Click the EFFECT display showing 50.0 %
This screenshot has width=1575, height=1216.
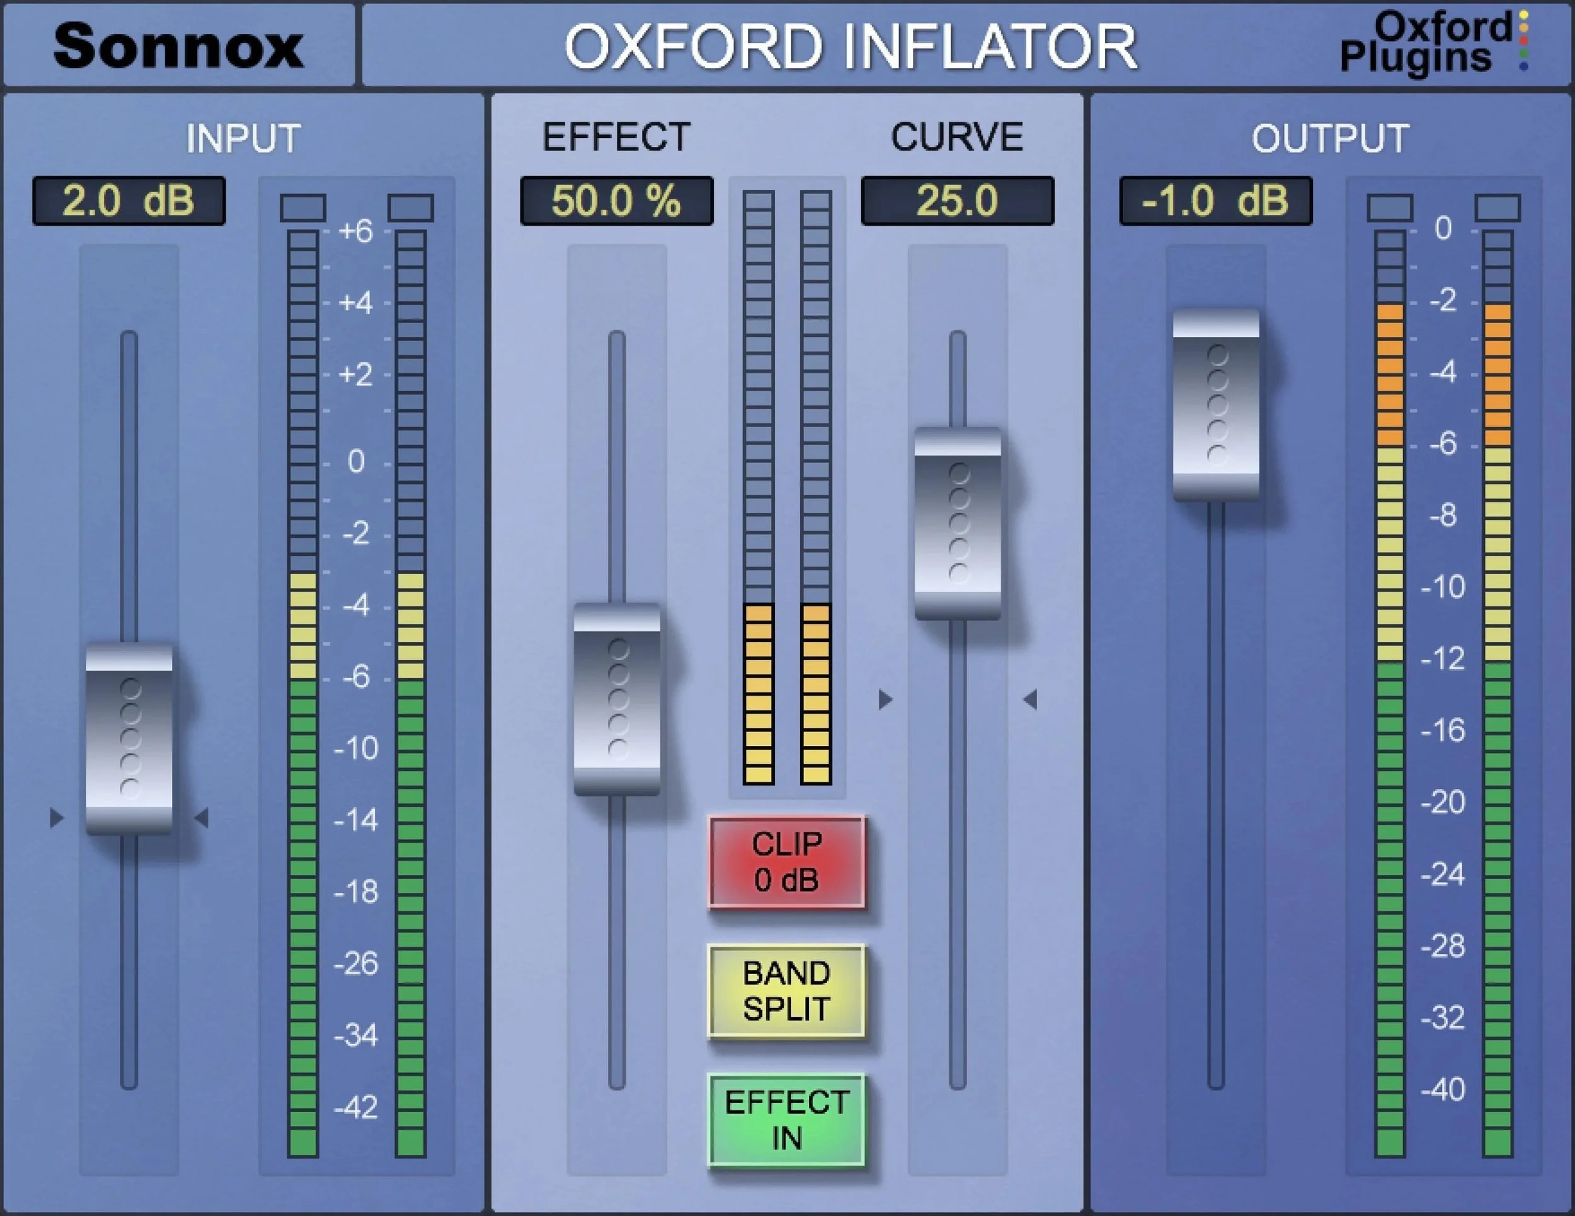point(619,203)
